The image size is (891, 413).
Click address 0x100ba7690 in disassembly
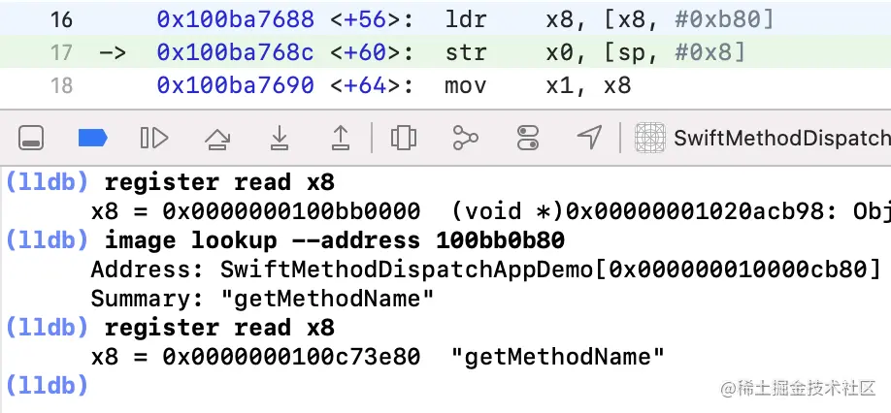(235, 85)
